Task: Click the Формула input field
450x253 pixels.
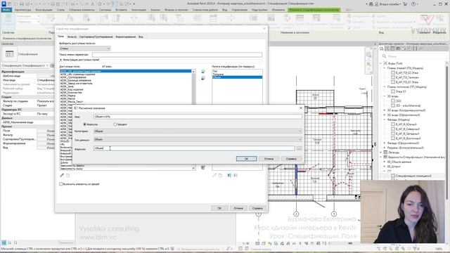Action: (194, 148)
